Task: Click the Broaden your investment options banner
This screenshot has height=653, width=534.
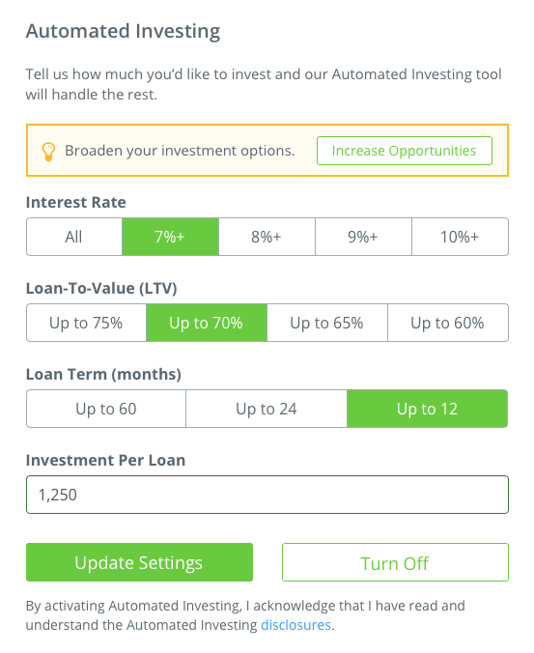Action: pyautogui.click(x=267, y=151)
